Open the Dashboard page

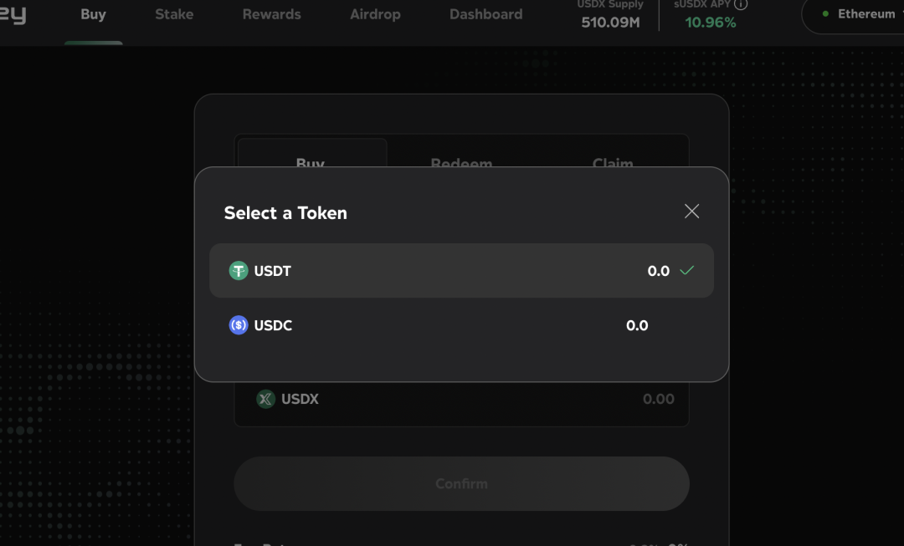[485, 13]
